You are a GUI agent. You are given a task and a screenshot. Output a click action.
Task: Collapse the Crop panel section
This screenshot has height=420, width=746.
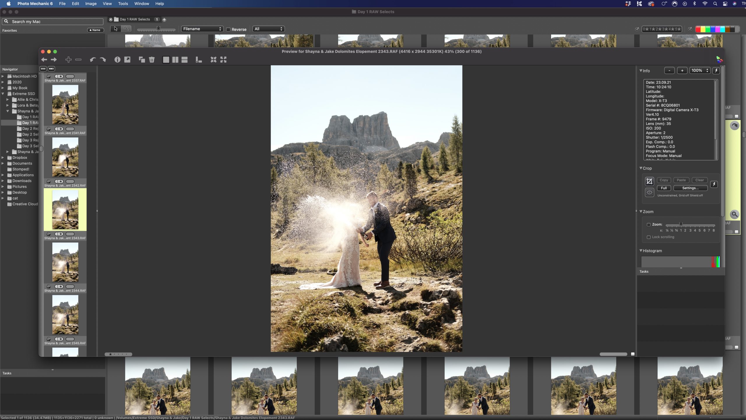pos(641,168)
